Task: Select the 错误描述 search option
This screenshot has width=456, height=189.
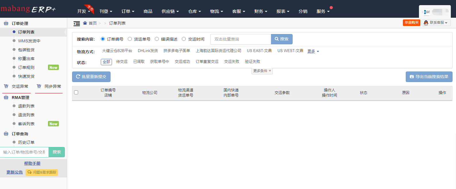Action: point(157,39)
